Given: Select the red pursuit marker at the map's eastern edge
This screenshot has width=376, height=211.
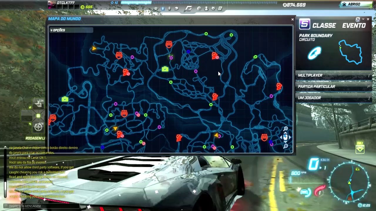Looking at the screenshot, I should 279,86.
